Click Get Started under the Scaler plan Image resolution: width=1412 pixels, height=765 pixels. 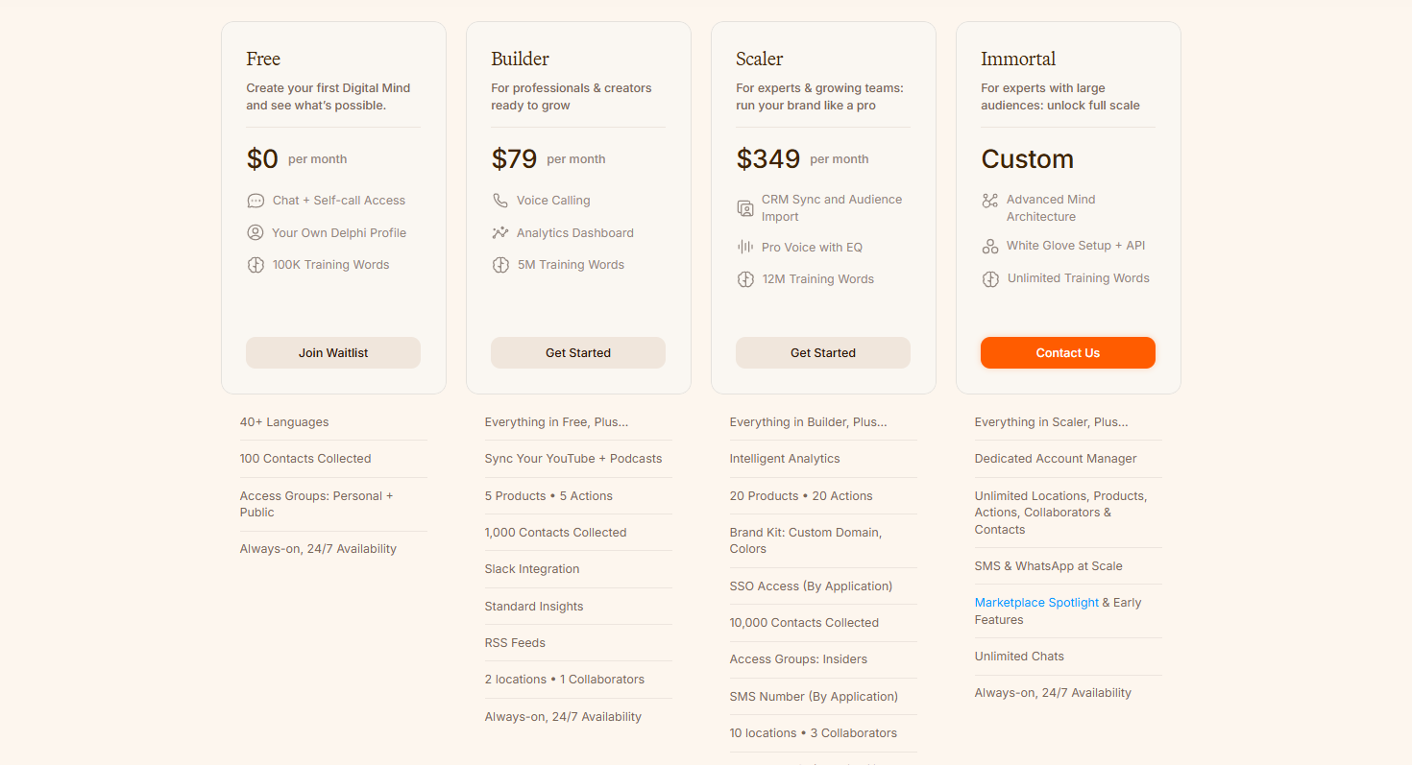(823, 352)
